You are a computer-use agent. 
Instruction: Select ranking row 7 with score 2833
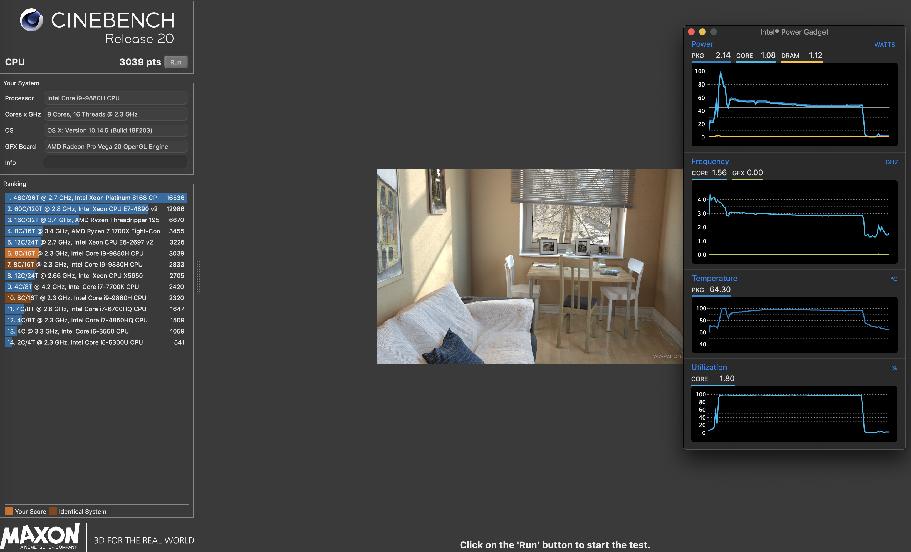pos(96,264)
